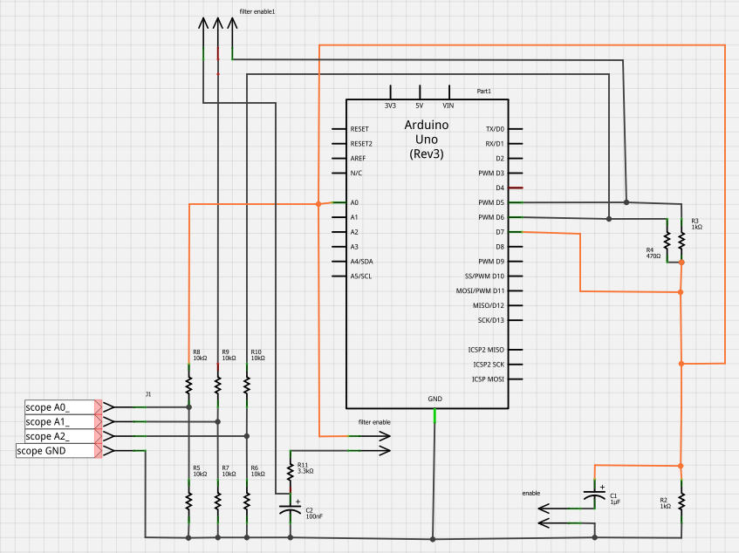
Task: Click the PWM D5 pin label on Arduino
Action: 490,202
